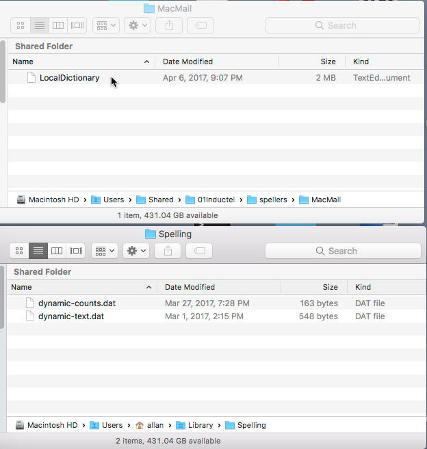This screenshot has height=449, width=427.
Task: Select the LocalDictionary file
Action: 69,78
